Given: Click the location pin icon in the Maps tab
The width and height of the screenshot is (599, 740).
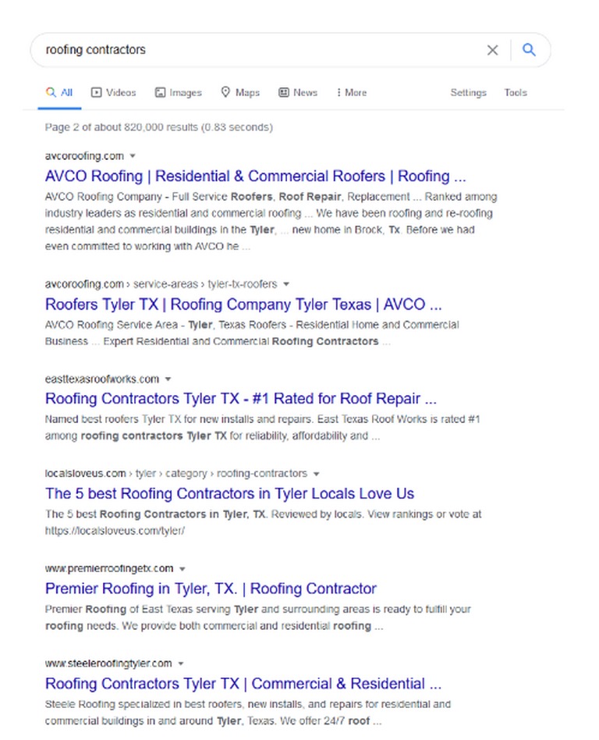Looking at the screenshot, I should click(x=225, y=92).
